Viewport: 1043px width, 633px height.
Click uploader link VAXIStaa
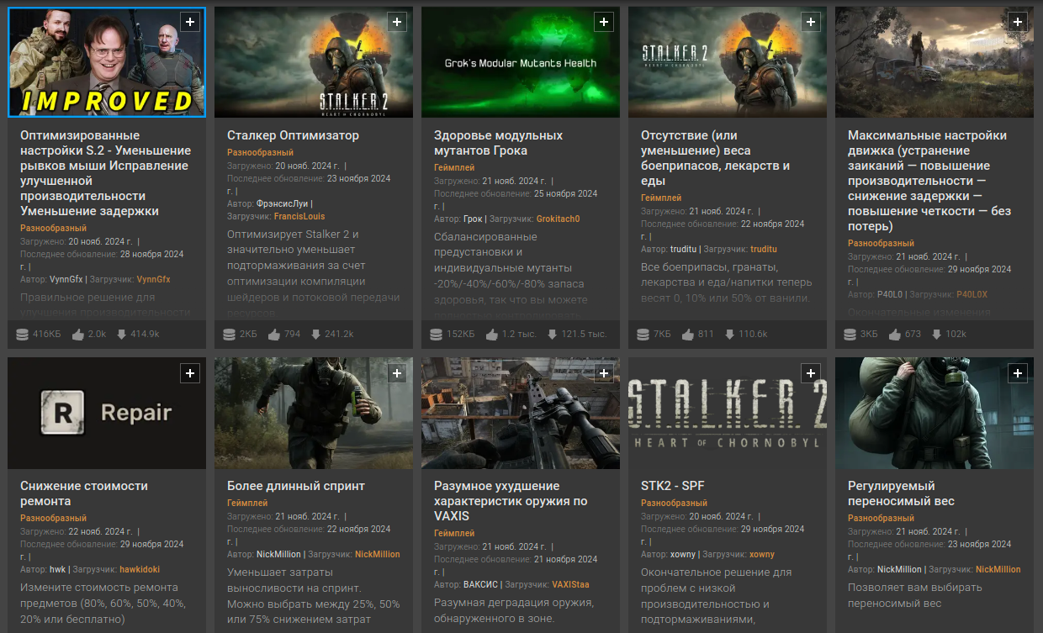(570, 584)
